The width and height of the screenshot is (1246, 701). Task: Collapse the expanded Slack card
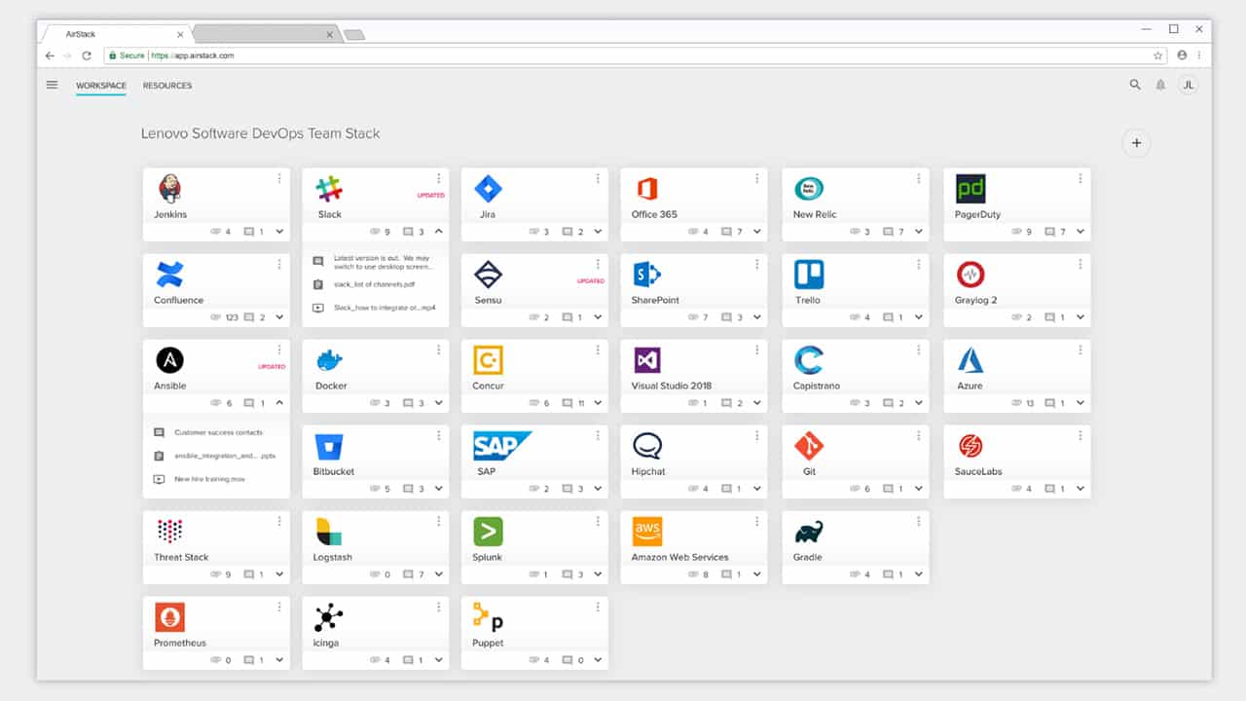point(439,232)
